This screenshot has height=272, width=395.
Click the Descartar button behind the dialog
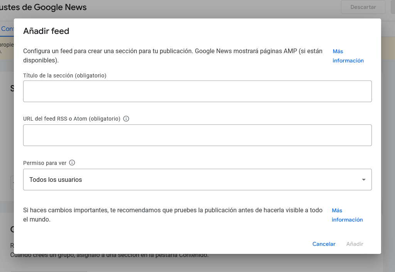click(363, 7)
